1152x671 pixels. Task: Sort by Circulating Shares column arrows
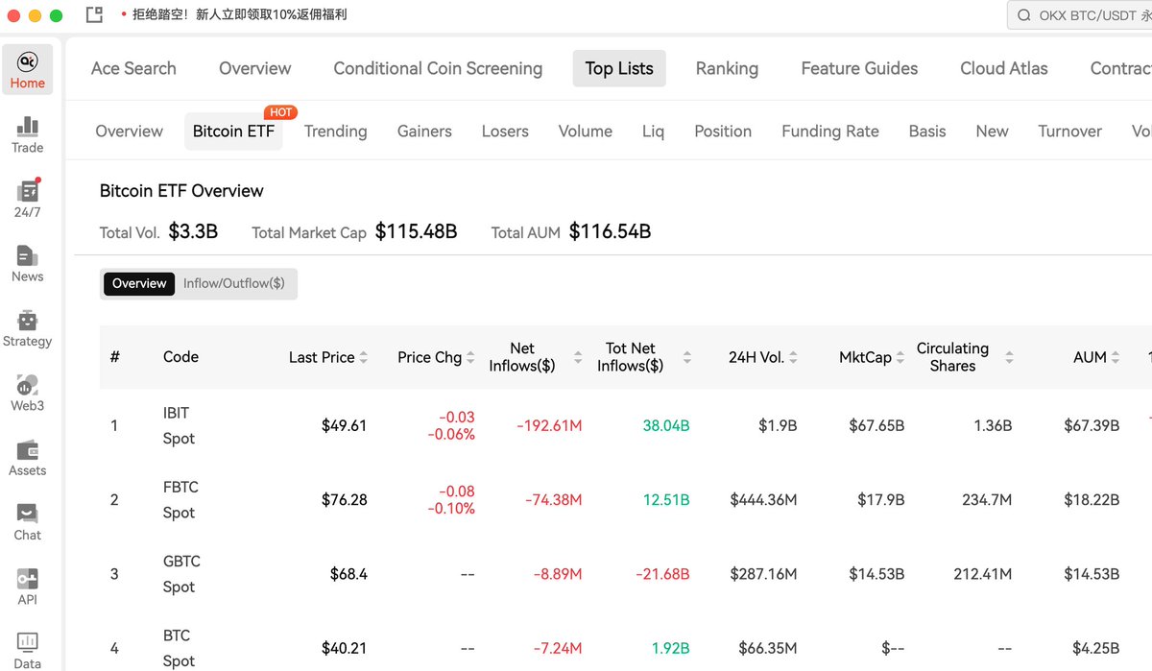point(1009,357)
